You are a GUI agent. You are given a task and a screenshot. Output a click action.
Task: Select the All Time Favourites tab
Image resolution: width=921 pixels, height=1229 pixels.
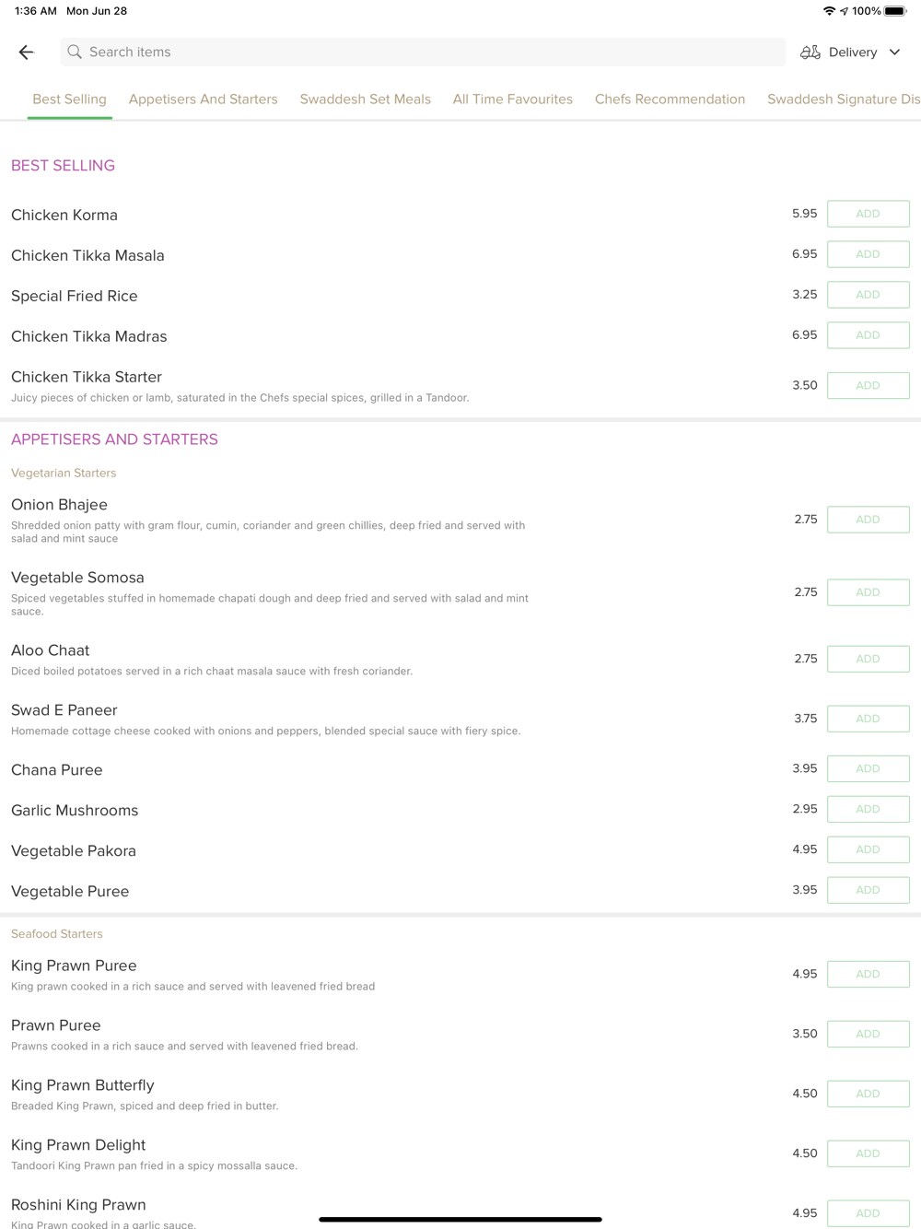pyautogui.click(x=512, y=99)
